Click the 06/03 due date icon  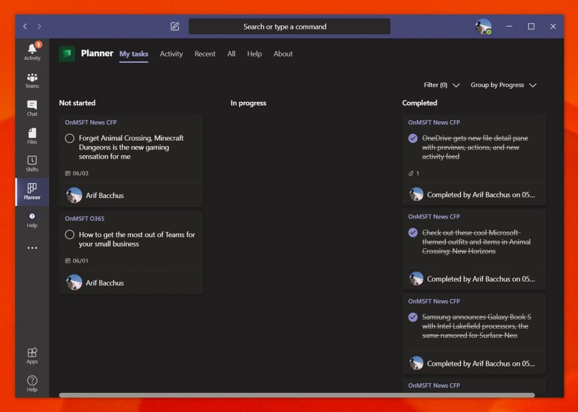coord(68,173)
